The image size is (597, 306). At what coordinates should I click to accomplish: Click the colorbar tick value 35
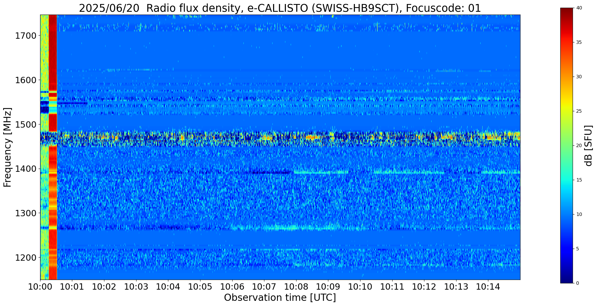pos(579,42)
